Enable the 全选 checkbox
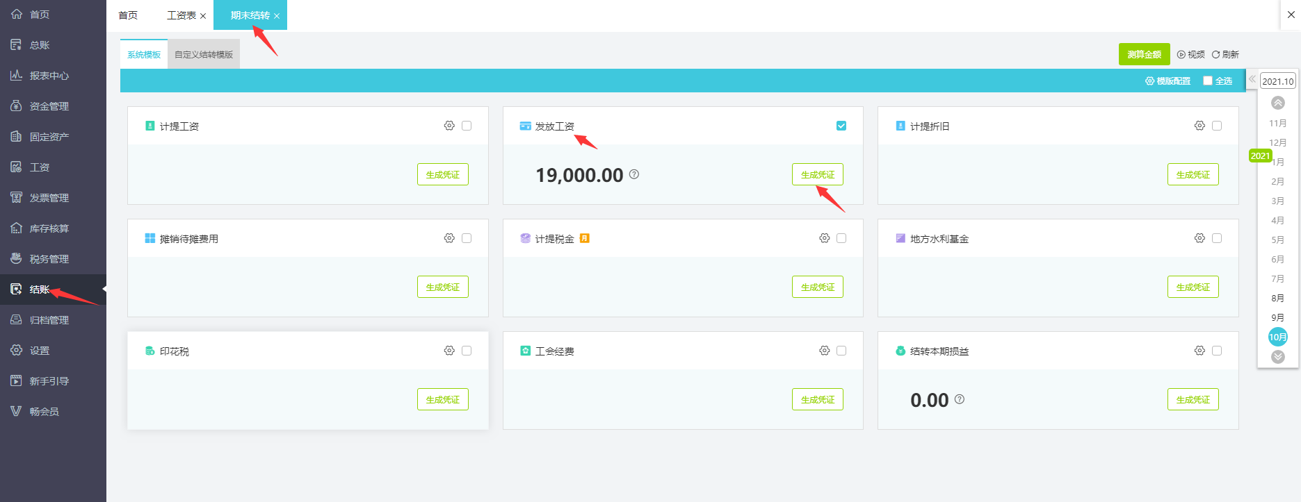Image resolution: width=1301 pixels, height=502 pixels. click(x=1208, y=81)
